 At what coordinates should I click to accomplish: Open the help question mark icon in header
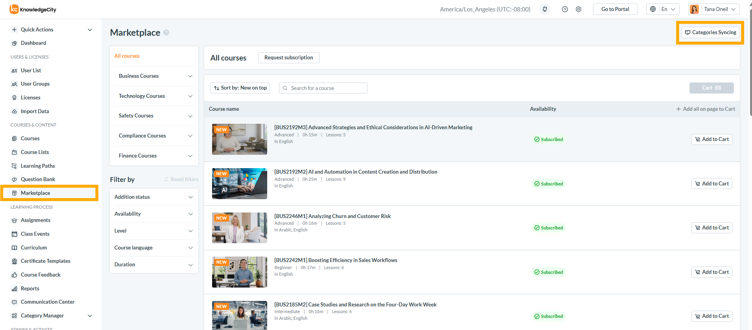pyautogui.click(x=565, y=9)
